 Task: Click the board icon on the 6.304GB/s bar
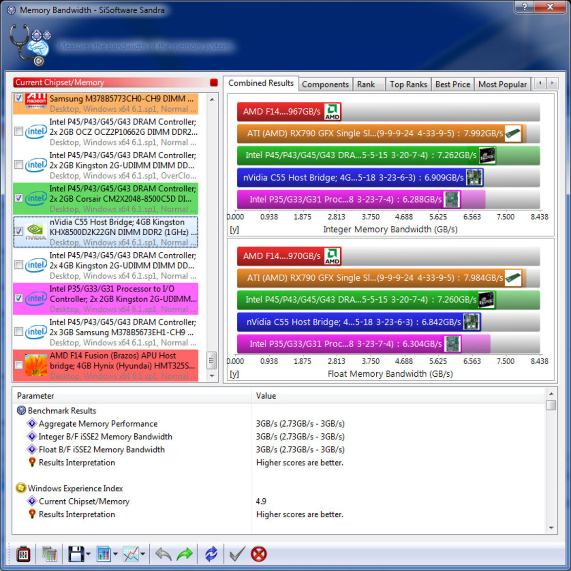pos(452,344)
